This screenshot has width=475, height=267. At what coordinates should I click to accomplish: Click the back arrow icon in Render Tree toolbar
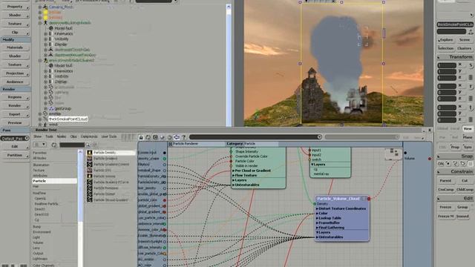coord(177,137)
